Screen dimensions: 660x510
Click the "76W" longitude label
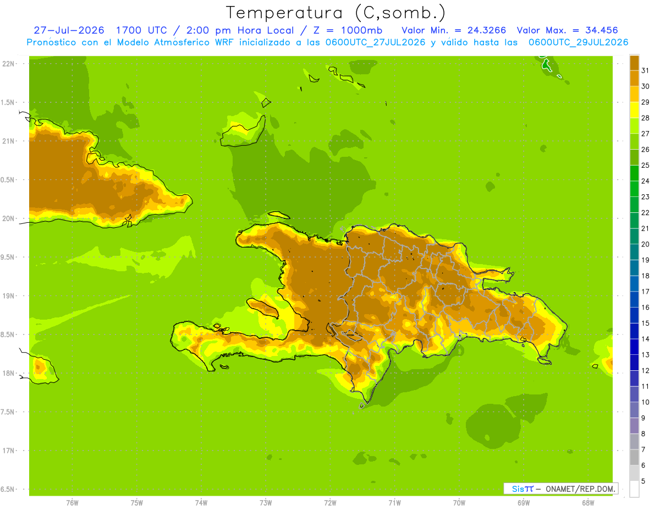(72, 502)
